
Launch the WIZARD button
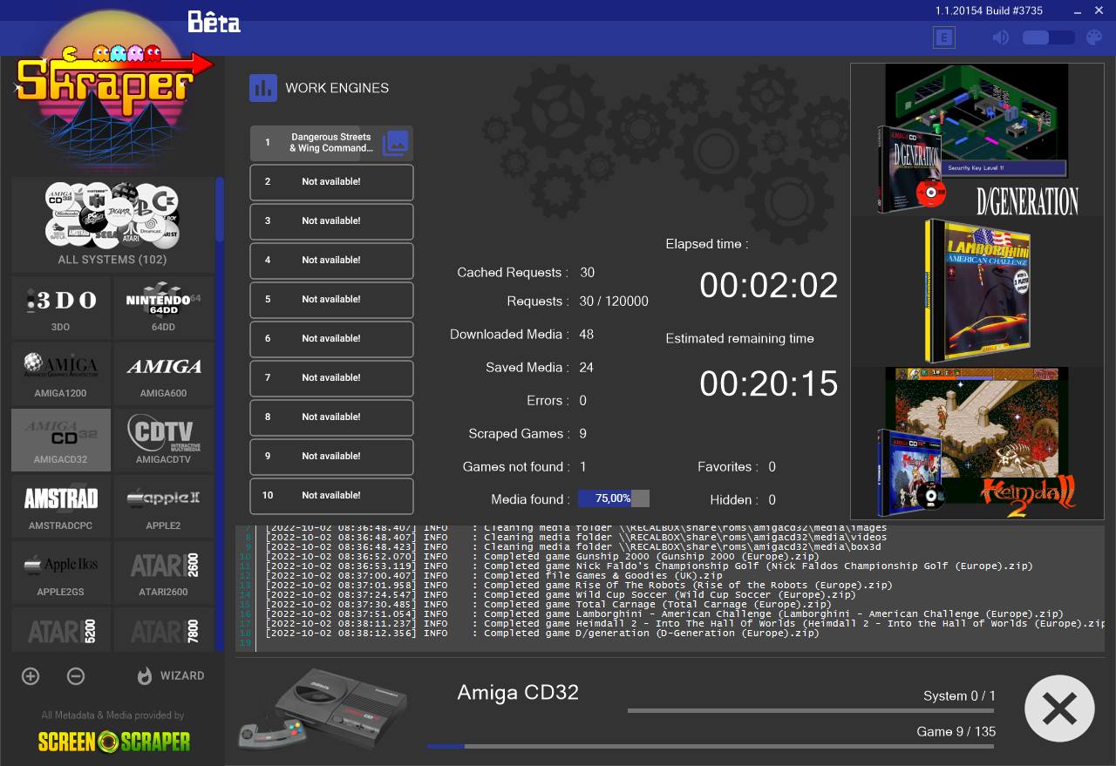[x=170, y=676]
